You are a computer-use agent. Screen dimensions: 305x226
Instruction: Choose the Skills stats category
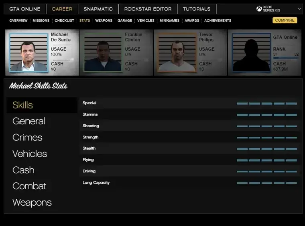[42, 105]
